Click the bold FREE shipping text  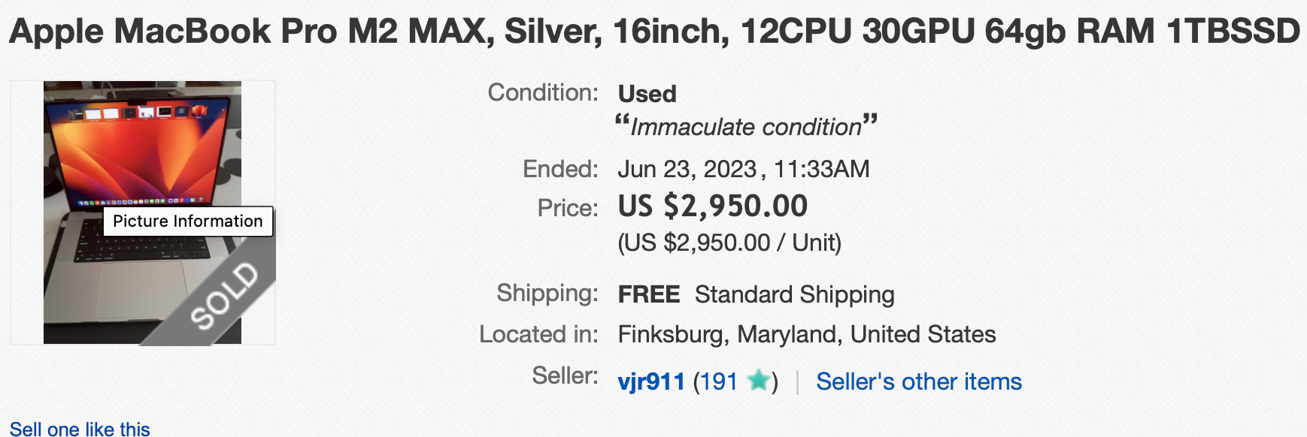[648, 294]
